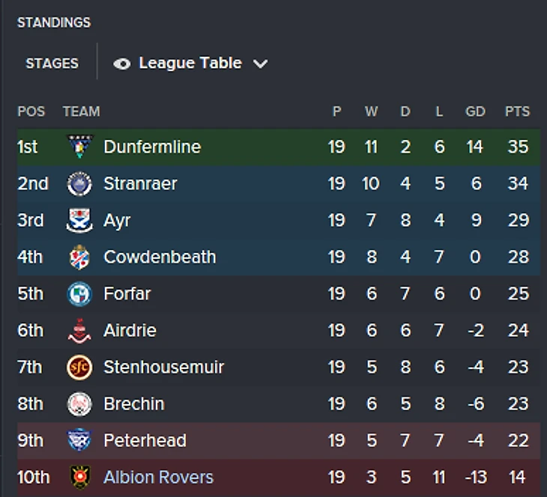Toggle the eye icon beside League Table
547x497 pixels.
coord(121,64)
